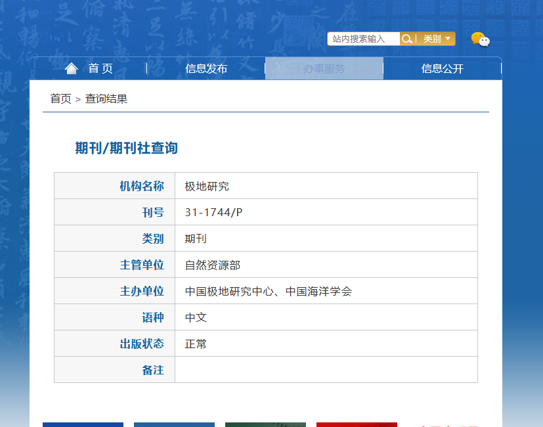
Task: Open the WeChat chat bubble icon
Action: [x=481, y=39]
